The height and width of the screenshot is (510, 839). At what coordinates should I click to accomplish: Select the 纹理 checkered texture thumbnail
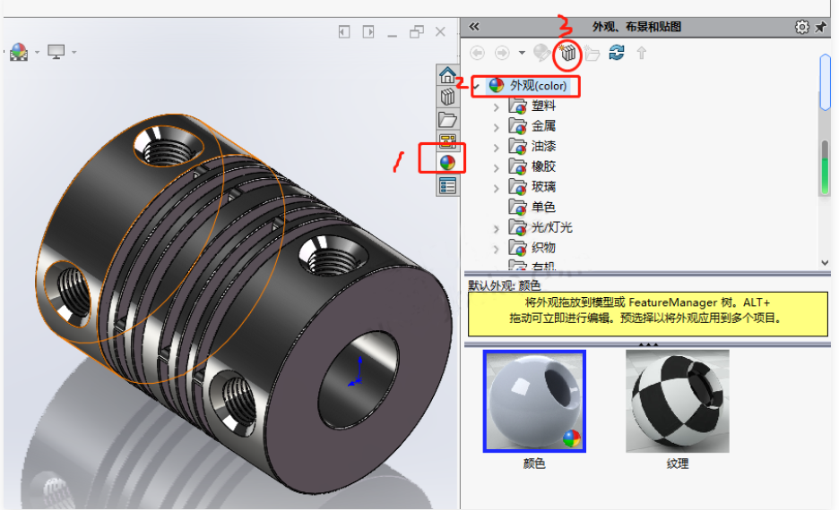pyautogui.click(x=677, y=401)
